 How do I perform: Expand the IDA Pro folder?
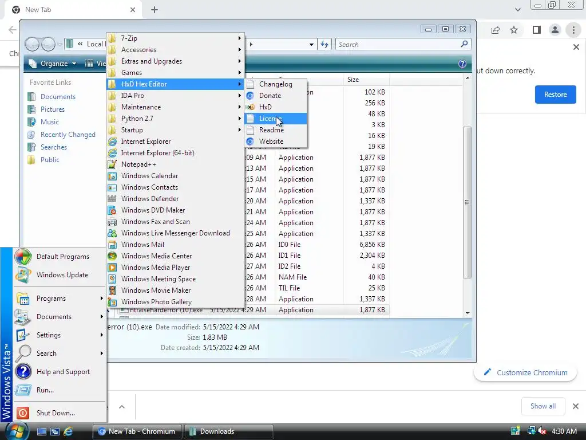(x=176, y=96)
